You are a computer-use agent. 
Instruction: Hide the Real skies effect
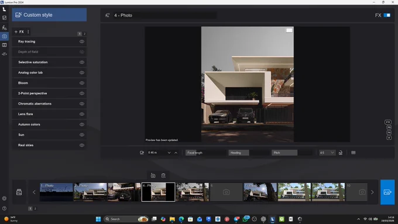coord(82,146)
